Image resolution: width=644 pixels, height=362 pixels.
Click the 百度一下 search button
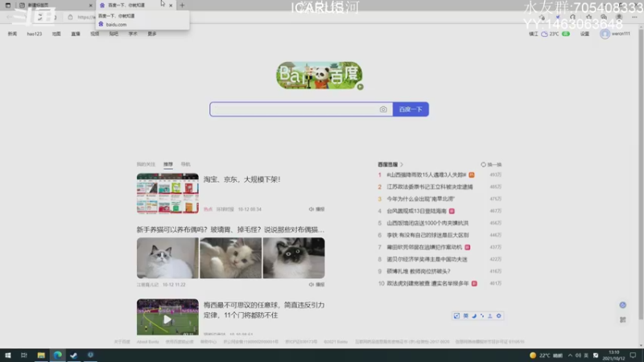click(411, 109)
